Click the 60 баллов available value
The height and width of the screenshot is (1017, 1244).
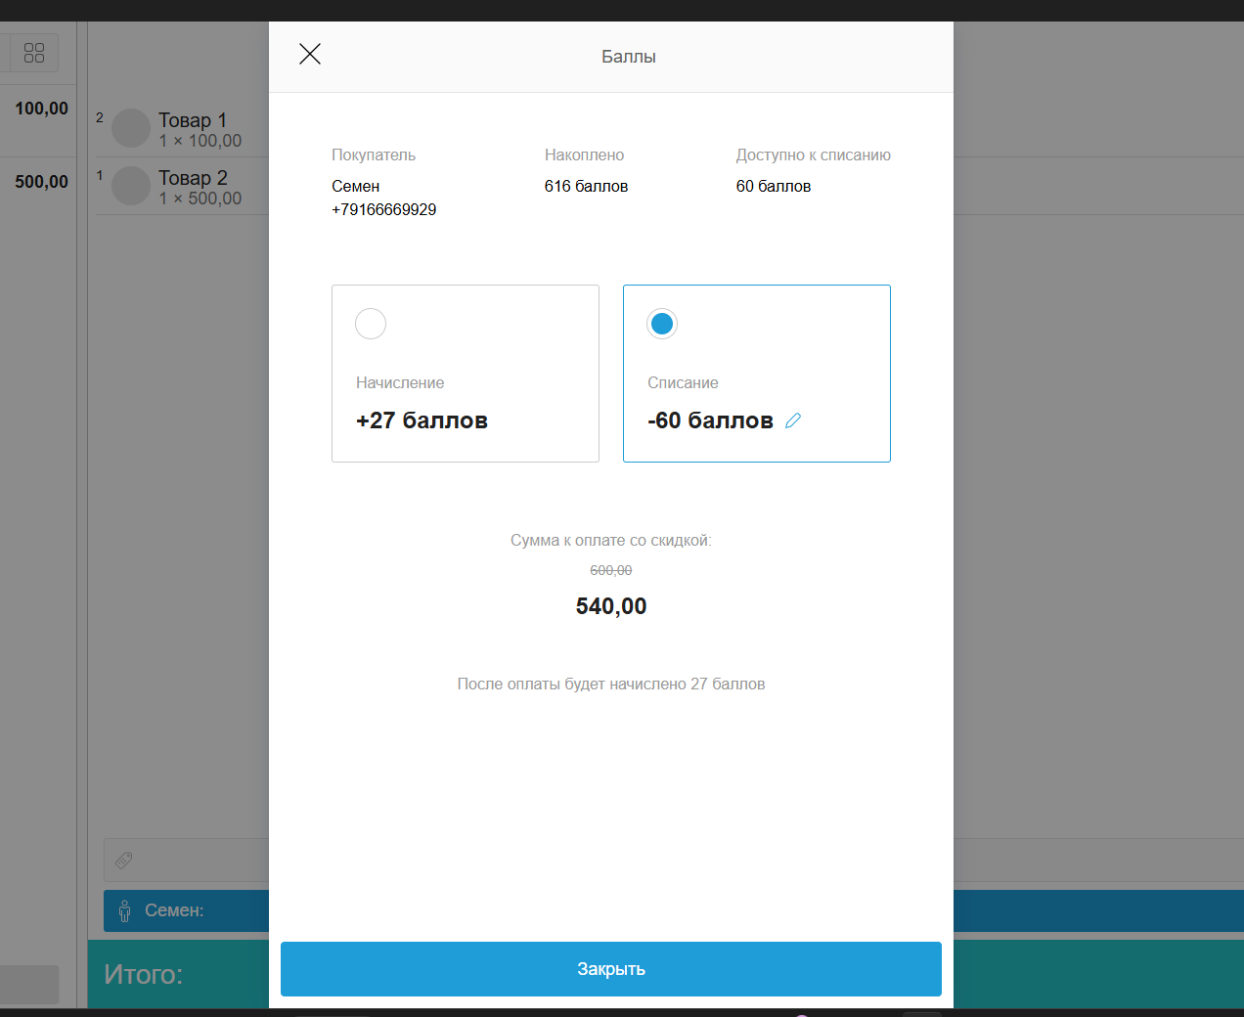coord(774,186)
